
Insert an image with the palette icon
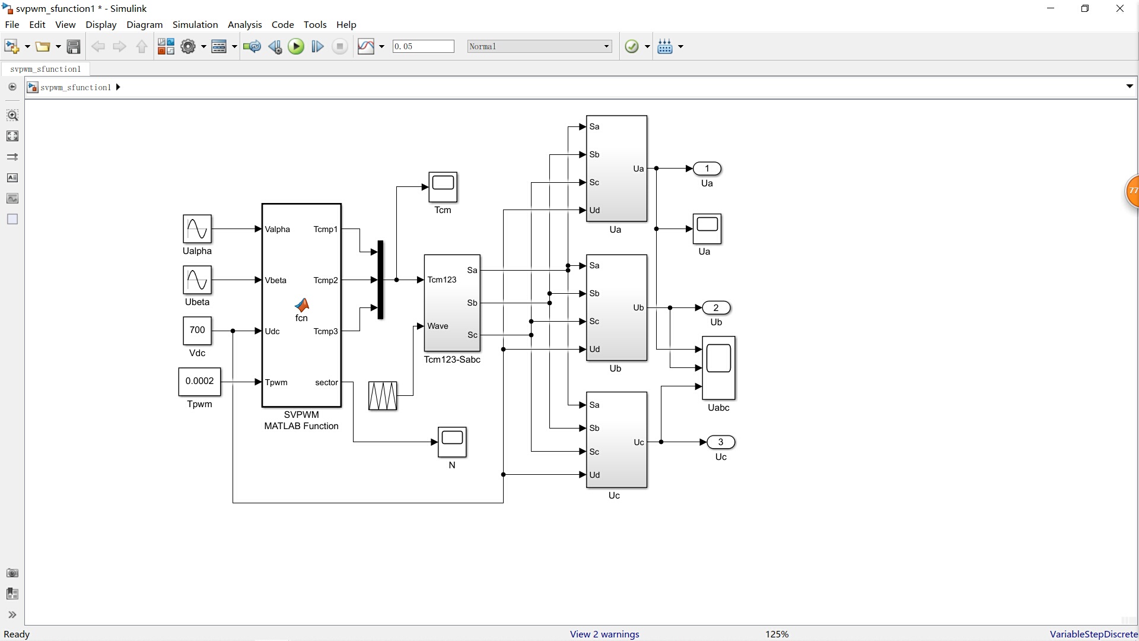12,198
